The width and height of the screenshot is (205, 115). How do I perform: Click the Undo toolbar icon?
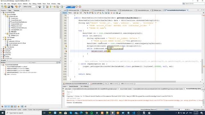(16, 7)
